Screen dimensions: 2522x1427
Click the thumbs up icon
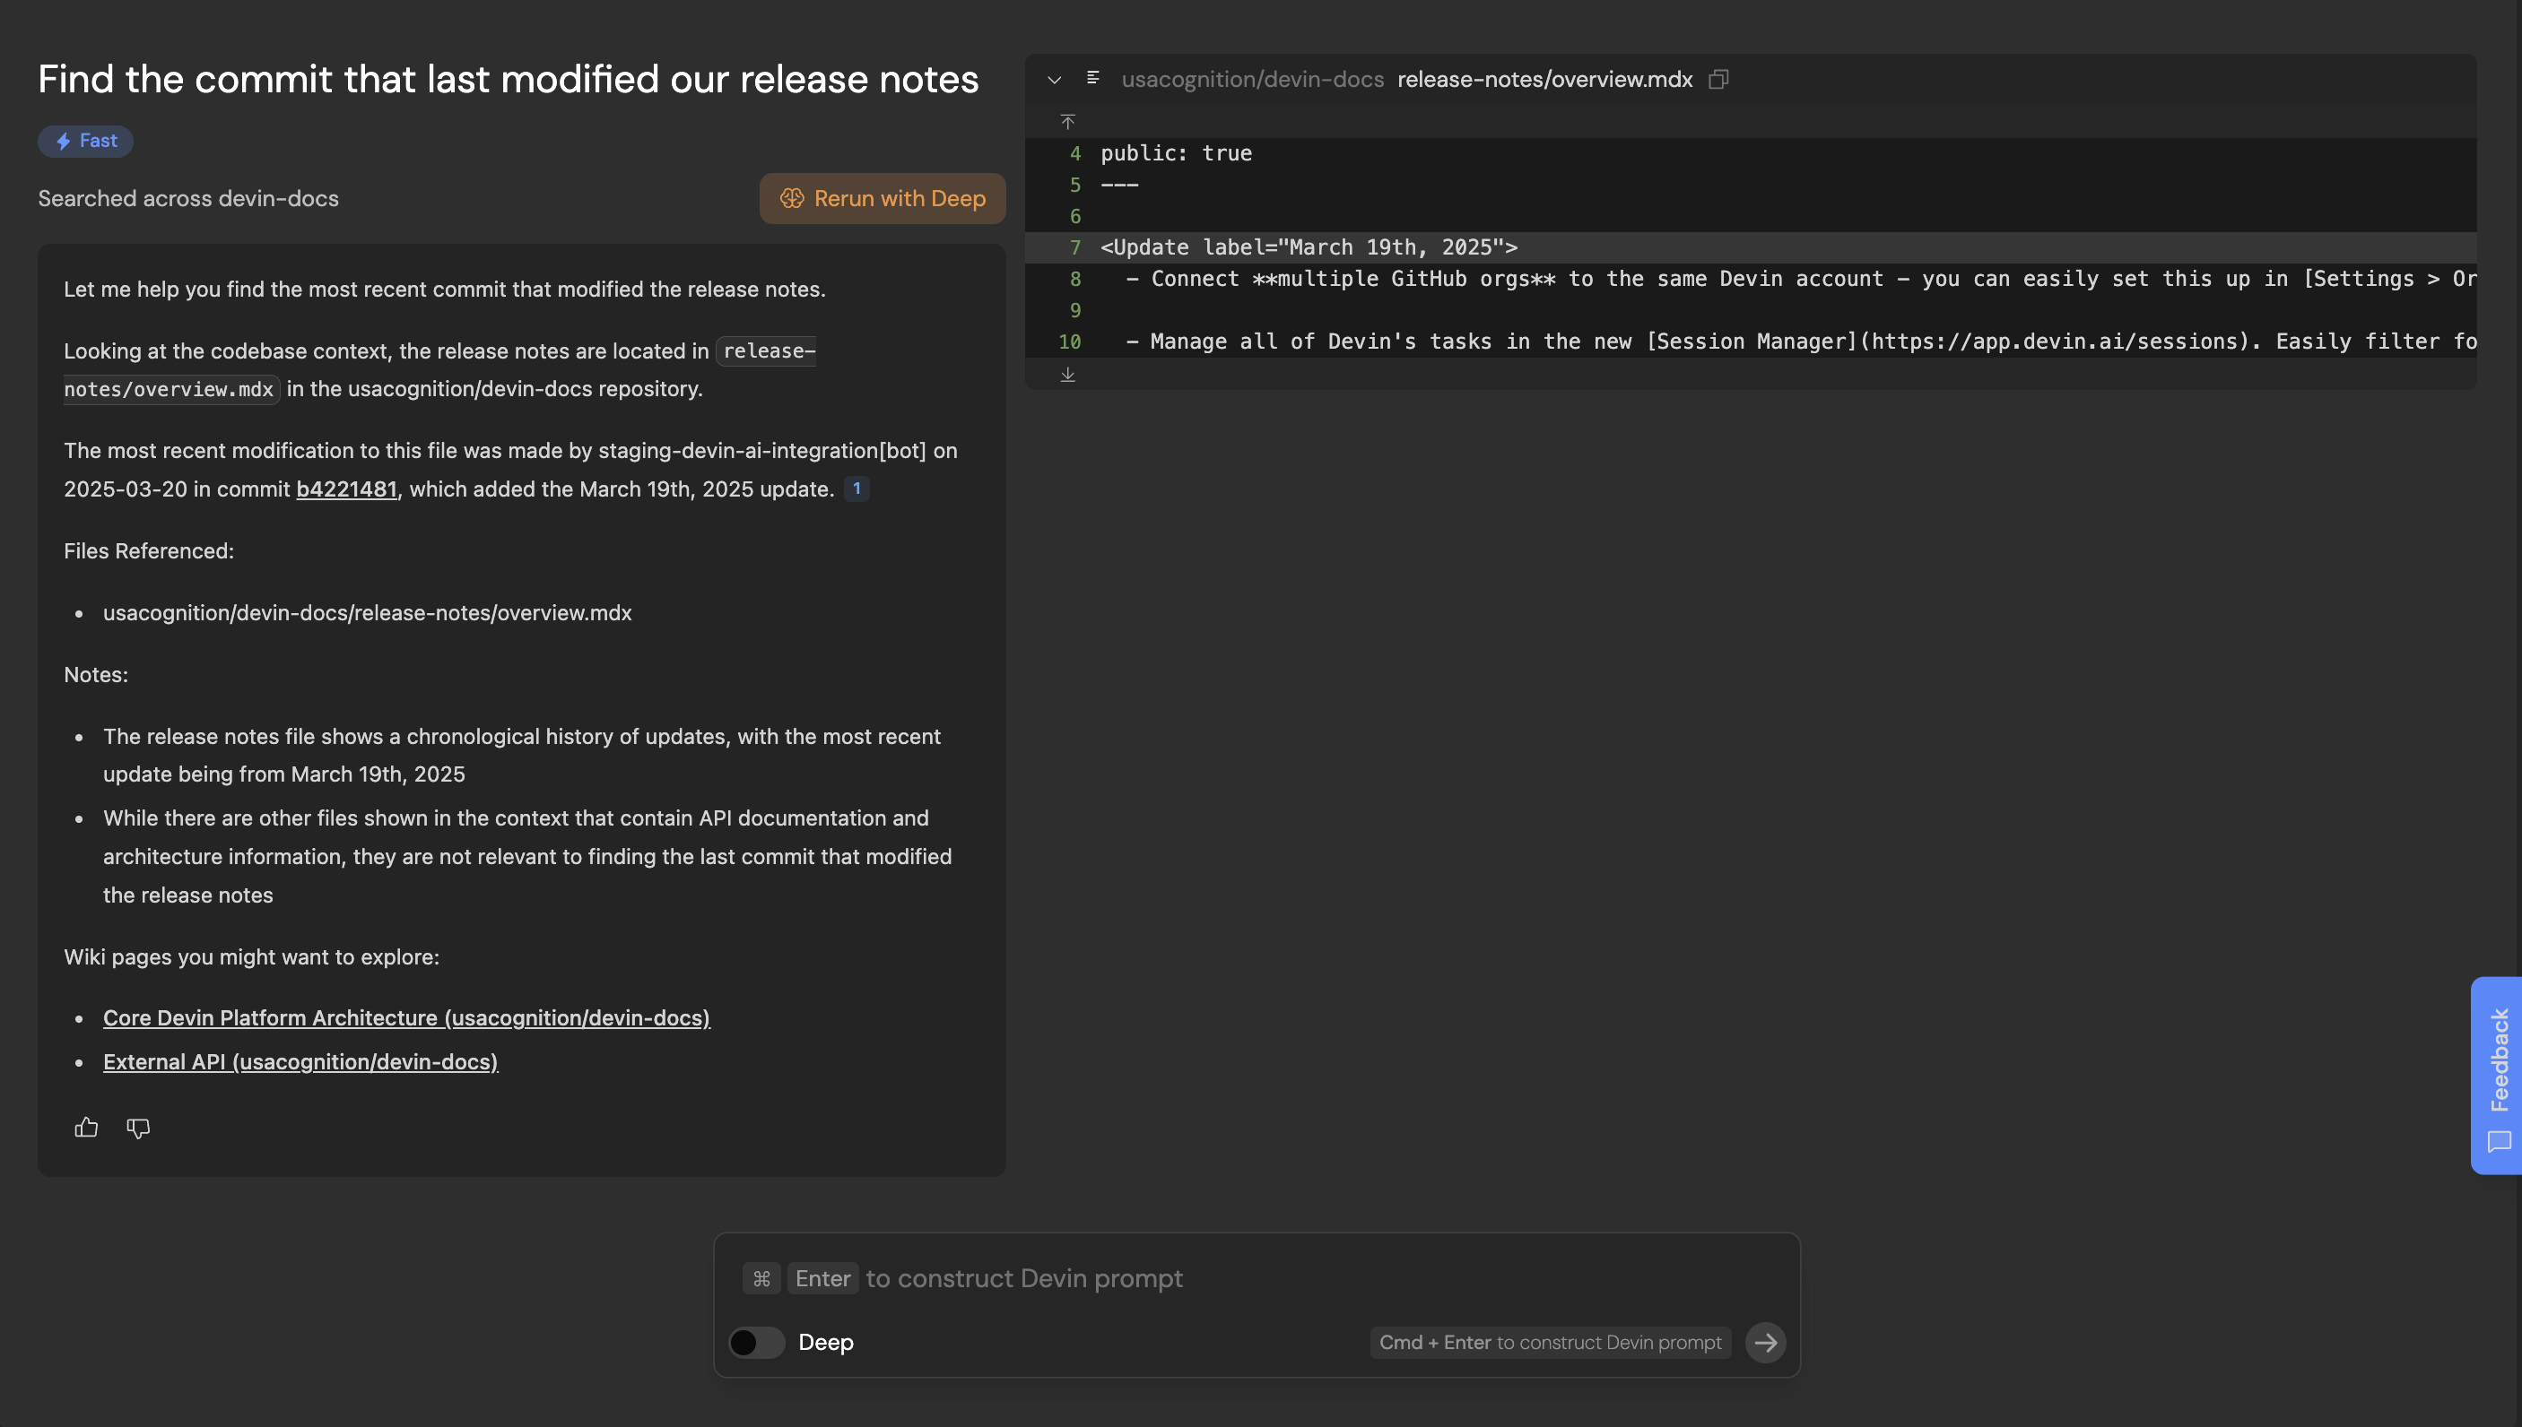point(86,1127)
